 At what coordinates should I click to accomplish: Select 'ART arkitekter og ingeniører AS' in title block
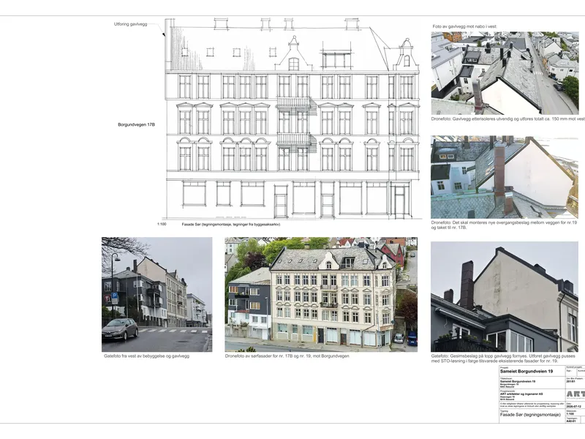[521, 394]
